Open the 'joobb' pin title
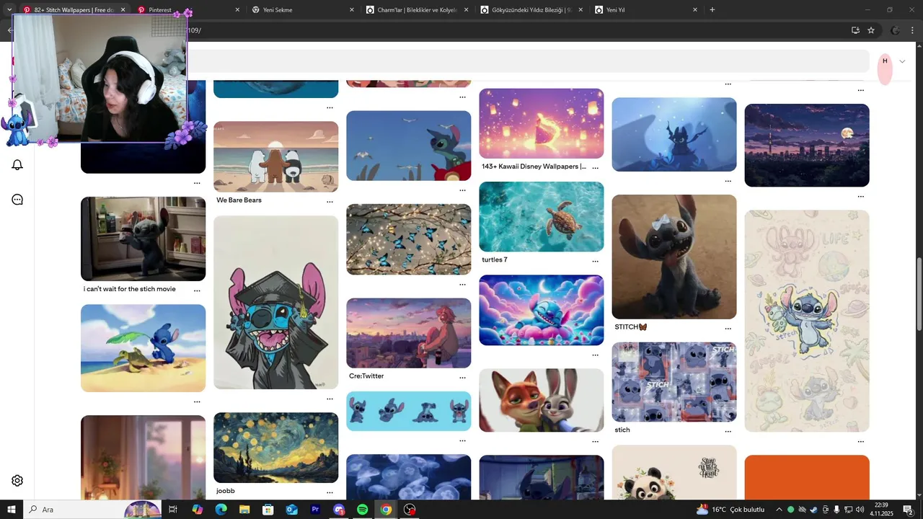Image resolution: width=923 pixels, height=519 pixels. (226, 491)
